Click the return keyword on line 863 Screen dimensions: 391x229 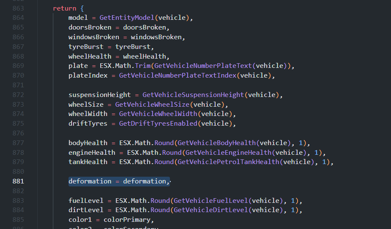click(x=64, y=8)
